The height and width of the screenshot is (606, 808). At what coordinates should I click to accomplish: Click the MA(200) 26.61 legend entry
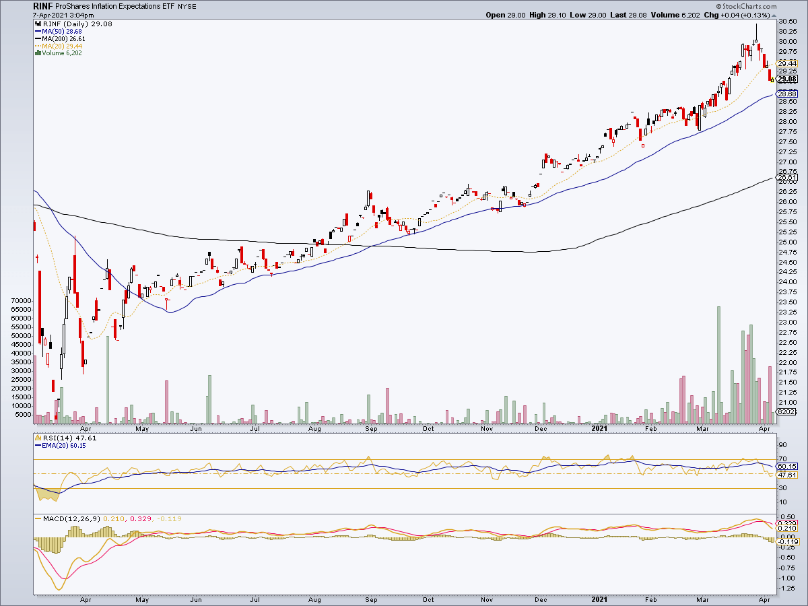[64, 39]
